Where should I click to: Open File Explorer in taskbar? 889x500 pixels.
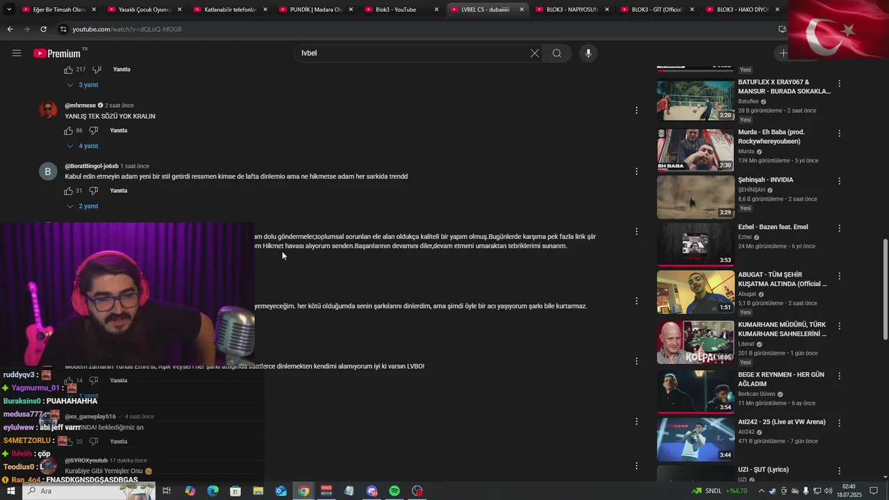(x=258, y=491)
